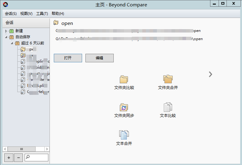The height and width of the screenshot is (165, 242).
Task: Select the first folder compare session in tree
Action: point(29,49)
